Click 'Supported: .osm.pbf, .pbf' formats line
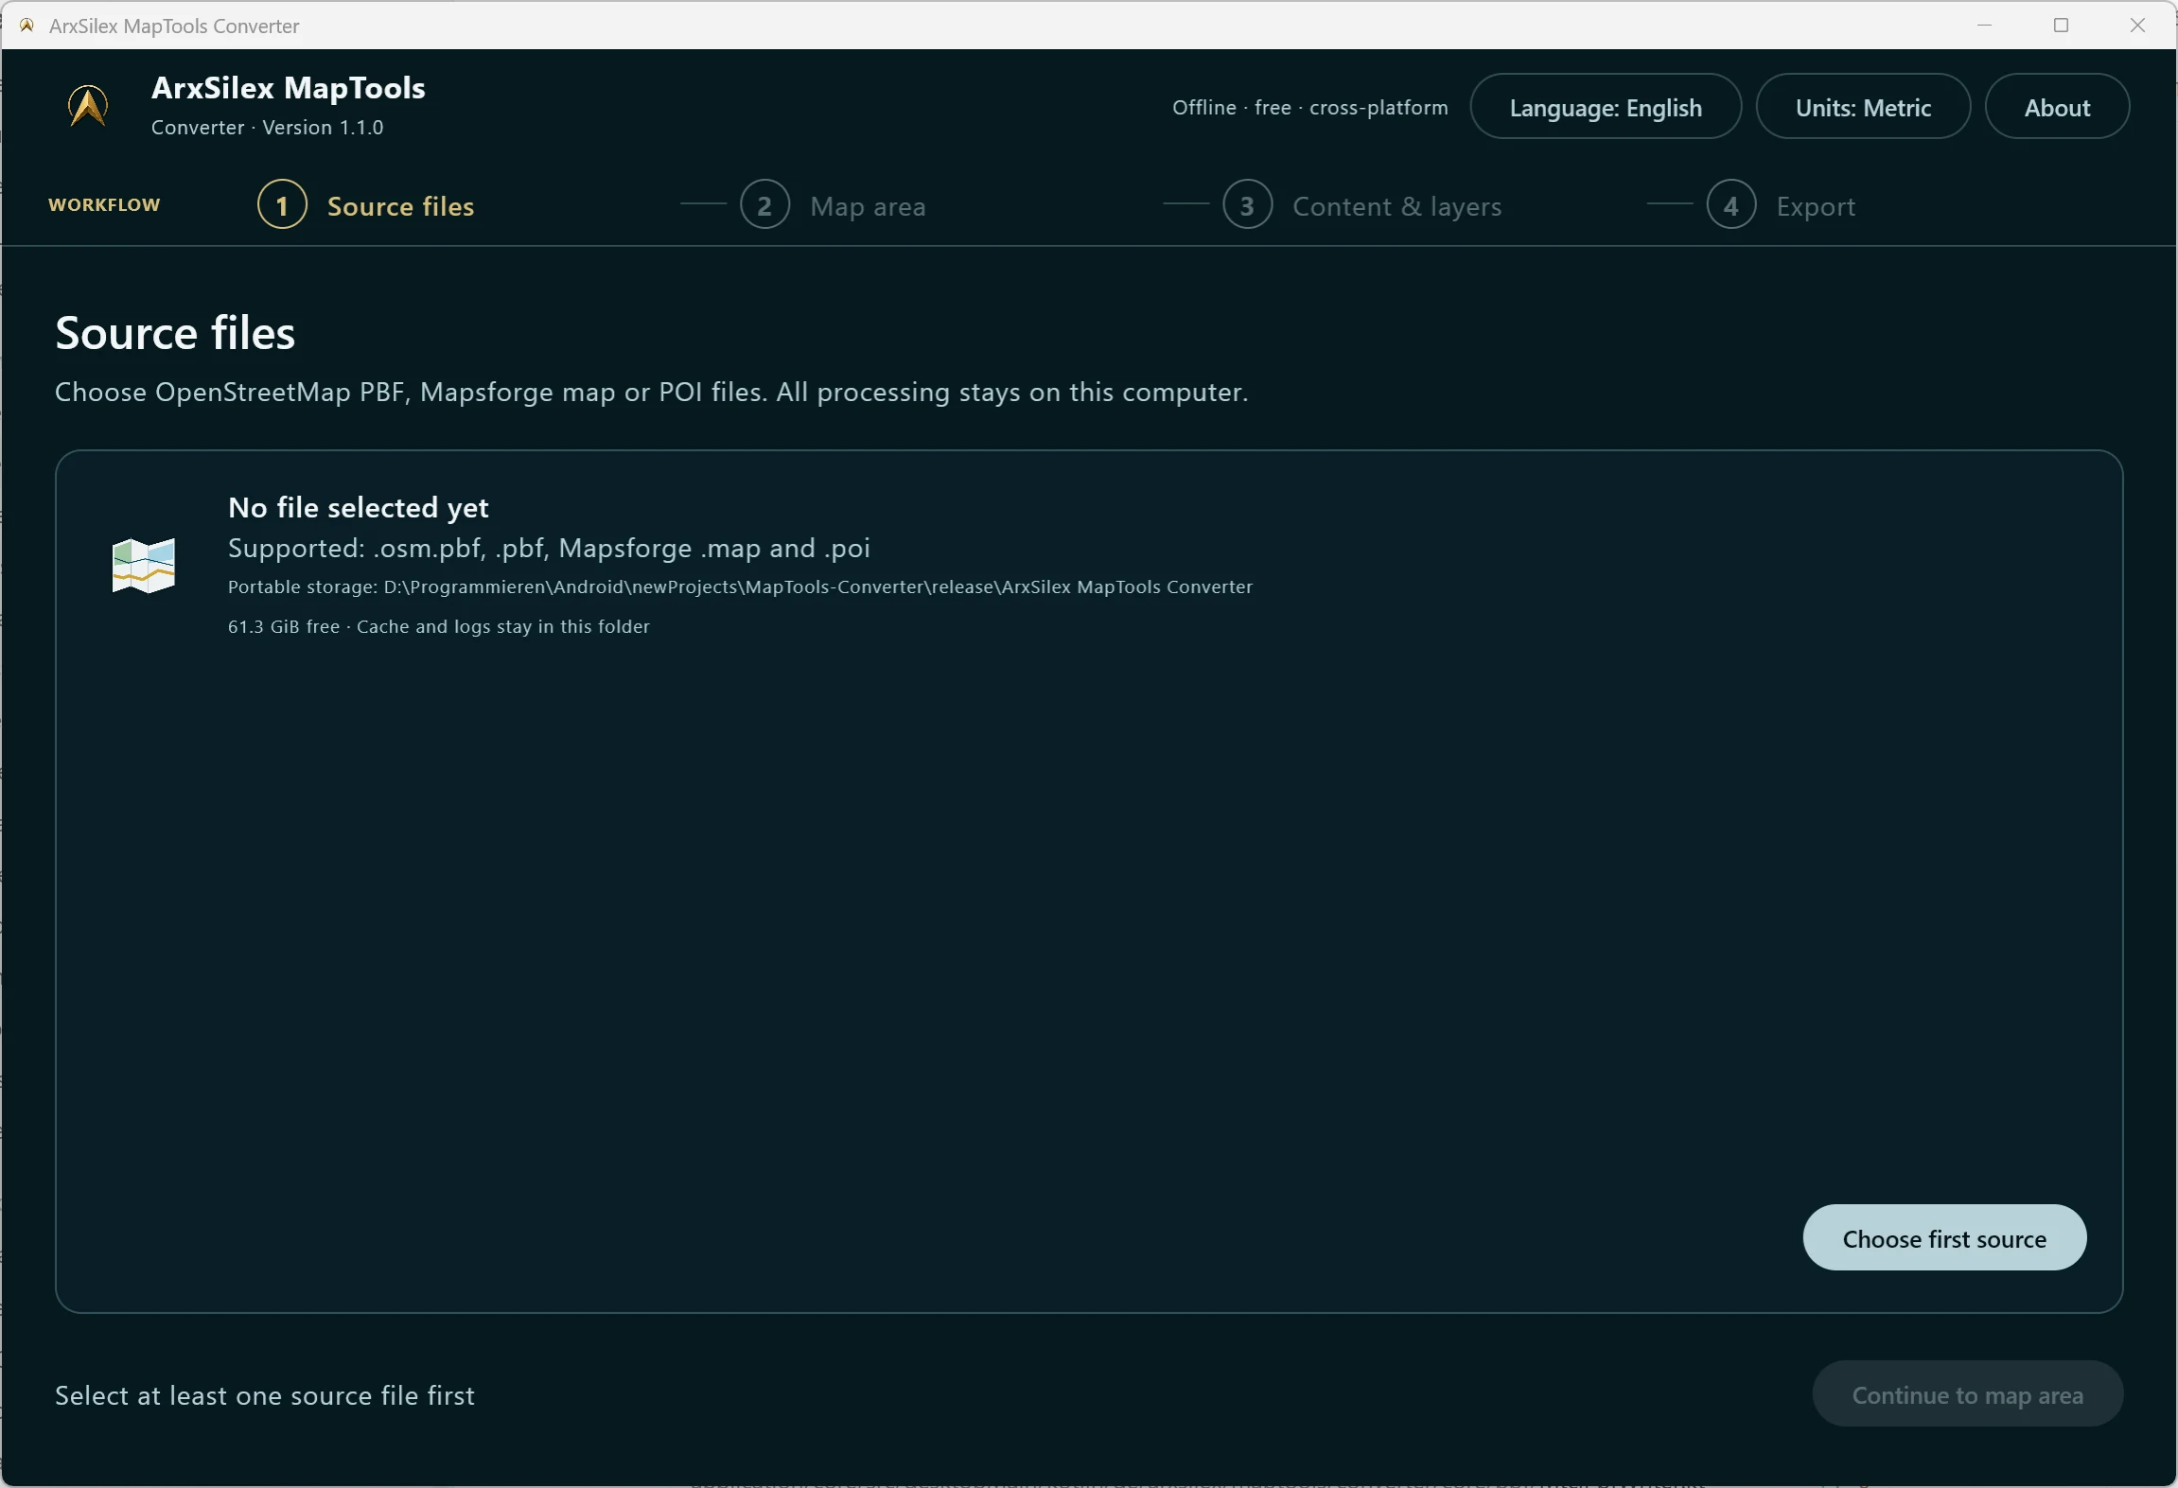The width and height of the screenshot is (2178, 1488). coord(549,549)
